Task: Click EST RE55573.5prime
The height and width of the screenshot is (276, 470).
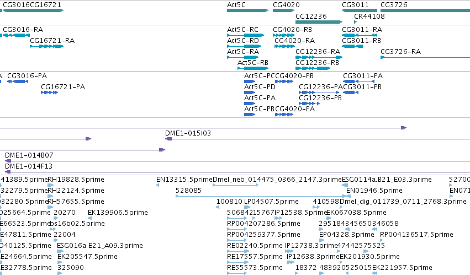Action: point(237,273)
